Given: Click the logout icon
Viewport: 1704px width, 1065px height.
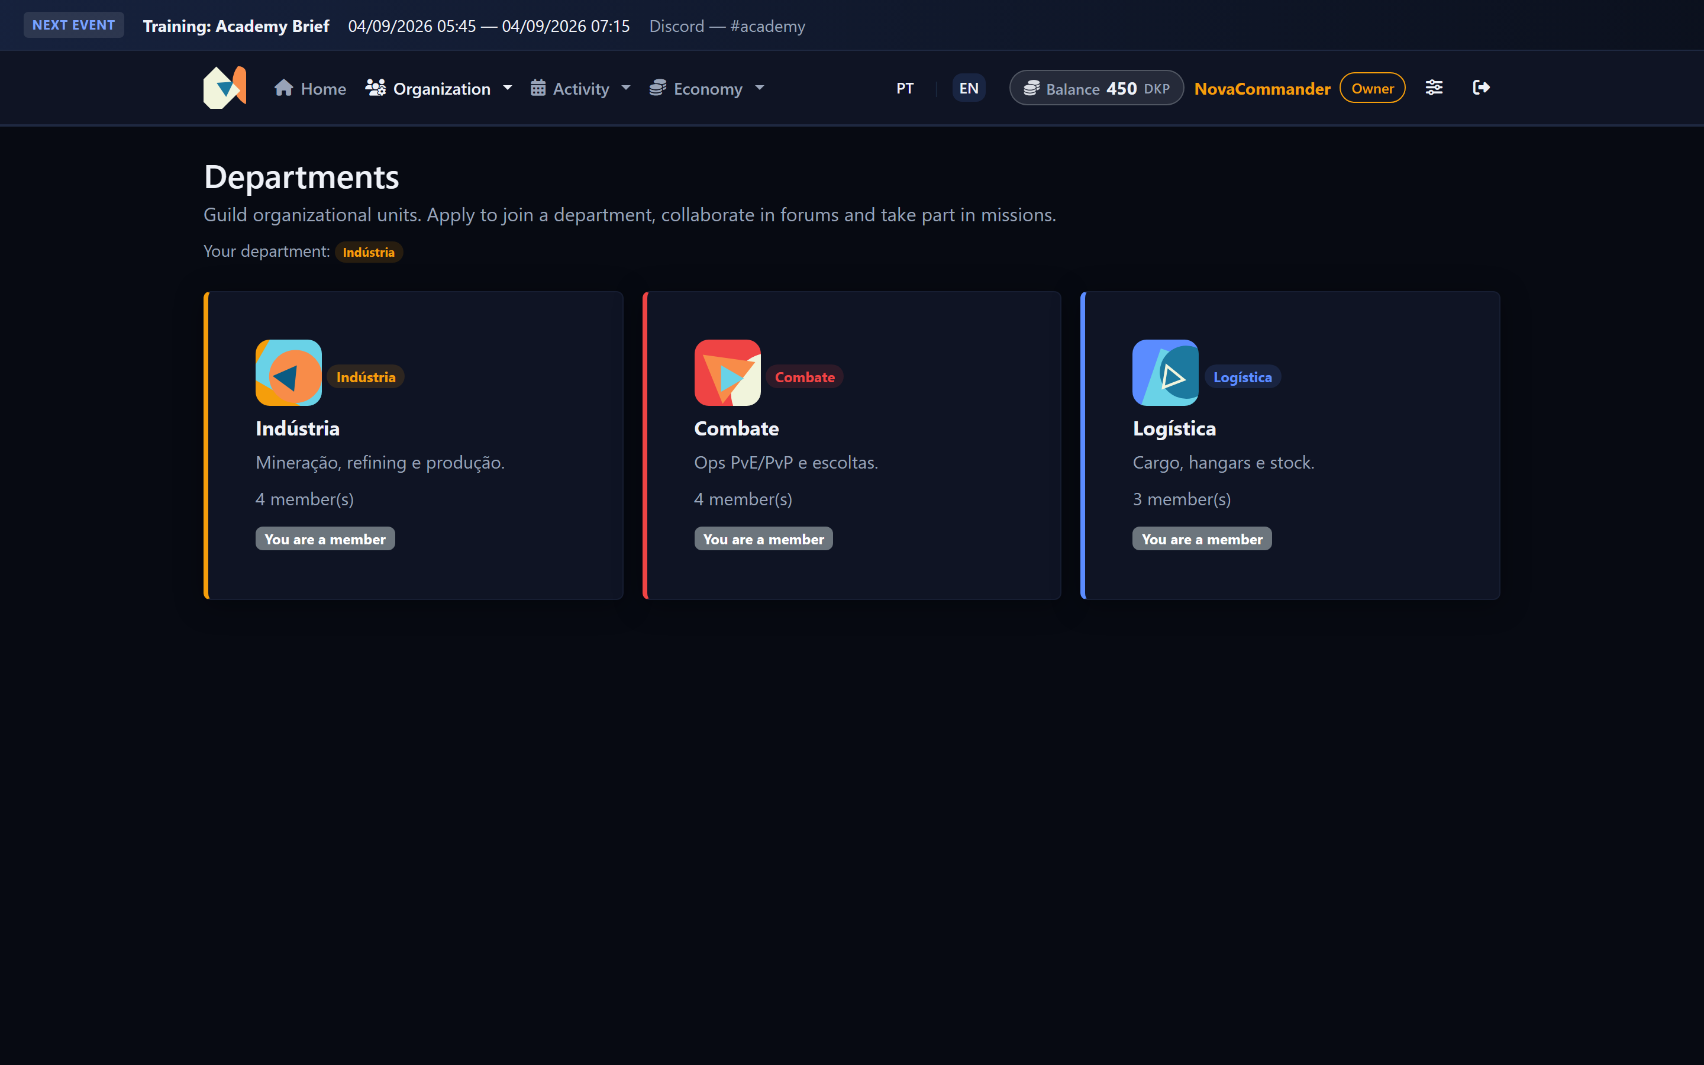Looking at the screenshot, I should click(x=1481, y=88).
